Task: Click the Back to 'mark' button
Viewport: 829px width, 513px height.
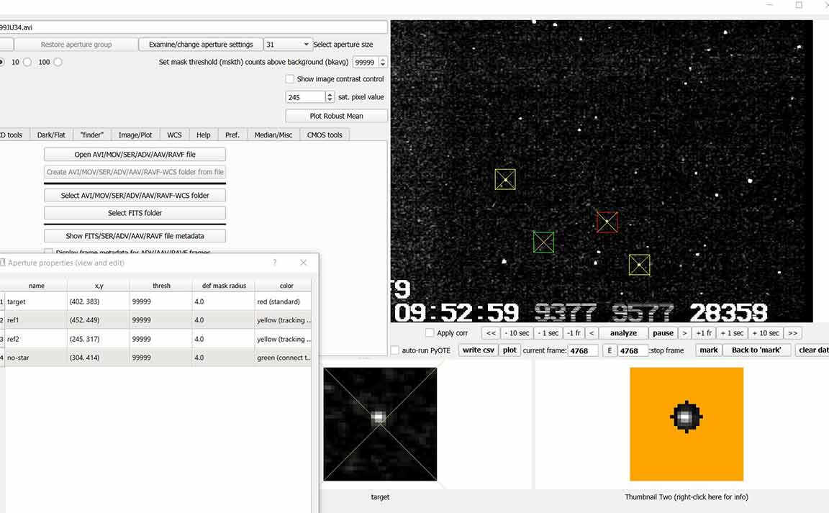Action: point(756,350)
